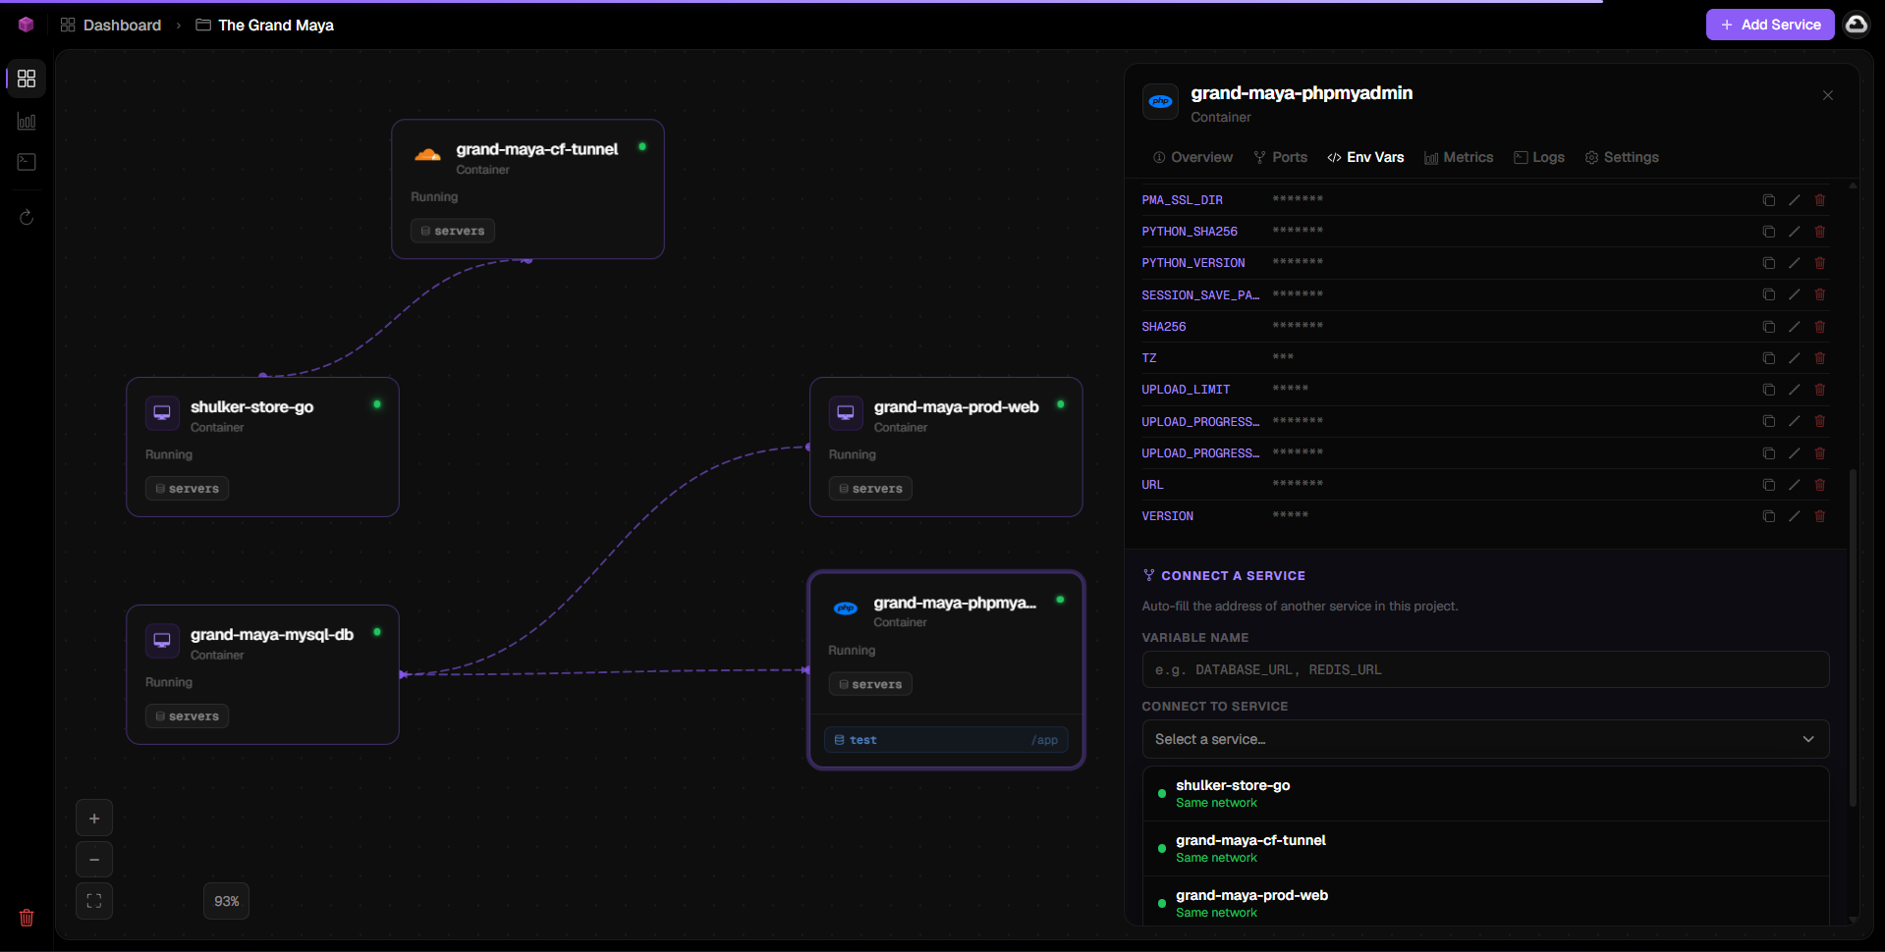Image resolution: width=1885 pixels, height=952 pixels.
Task: Copy the PMA_SSL_DIR variable value
Action: 1768,200
